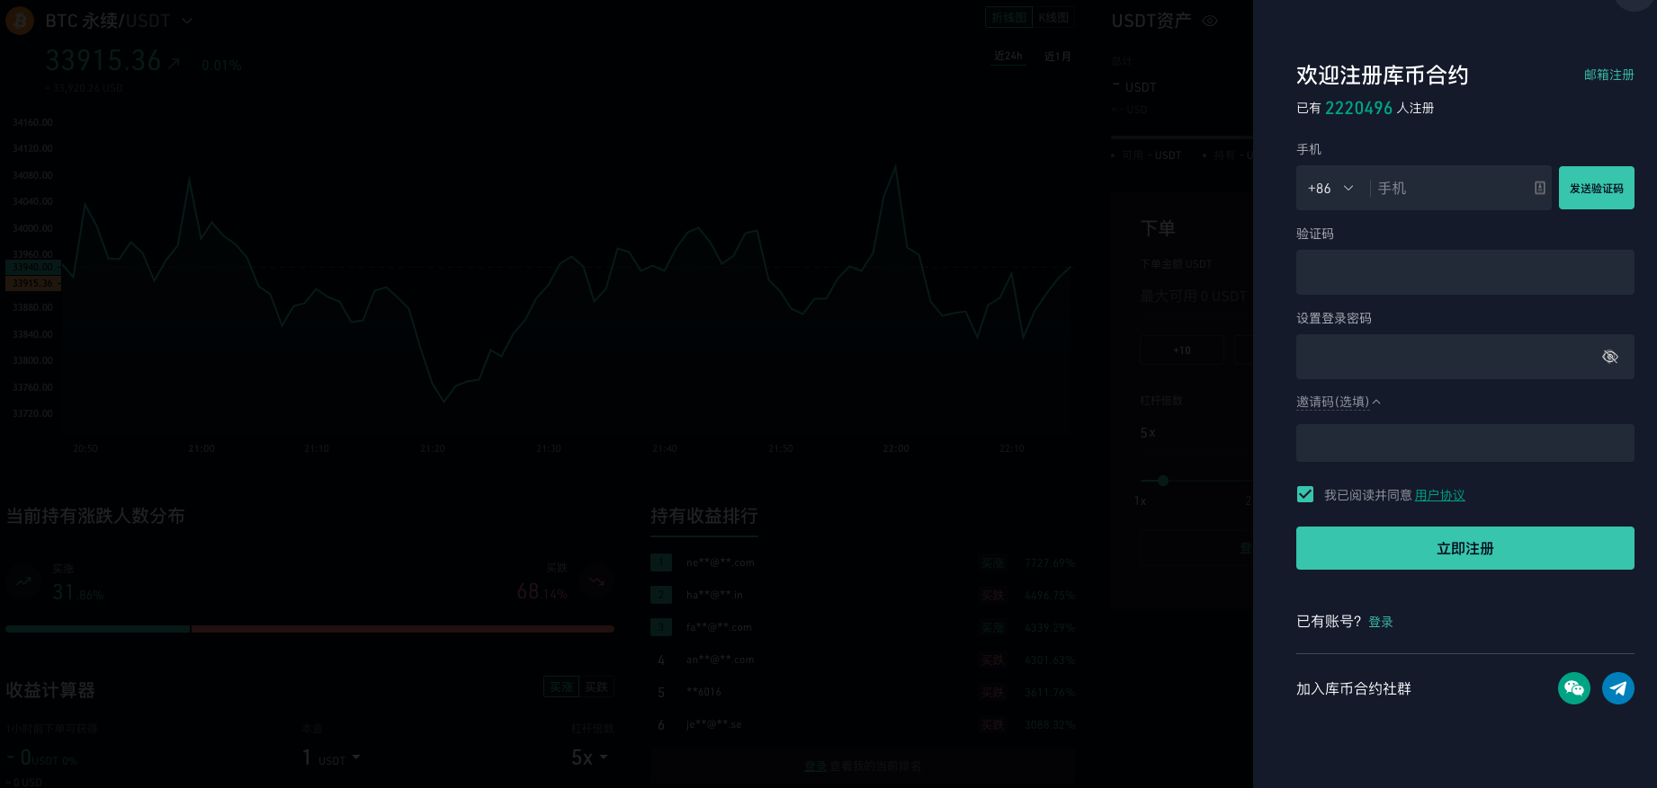Click the bearish trend icon beside 买跌
The image size is (1657, 788).
[x=596, y=581]
